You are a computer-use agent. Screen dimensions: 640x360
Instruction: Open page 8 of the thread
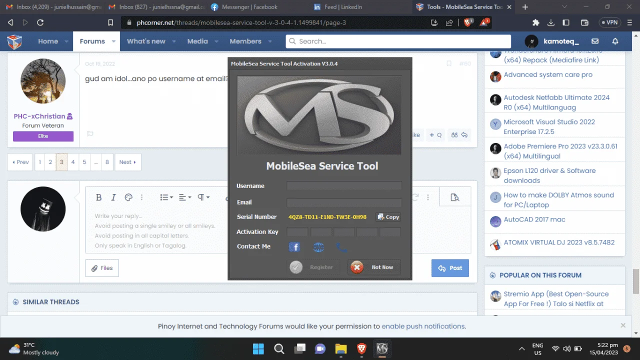(x=107, y=162)
